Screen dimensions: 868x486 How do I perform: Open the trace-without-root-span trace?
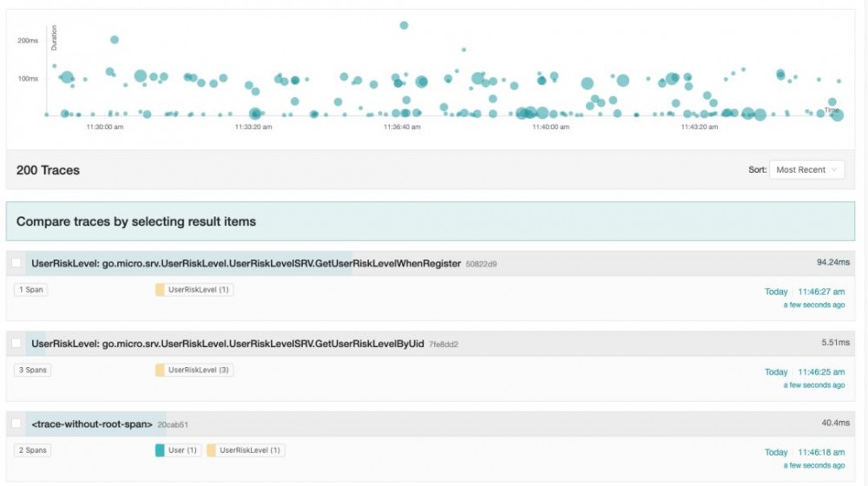click(x=92, y=424)
